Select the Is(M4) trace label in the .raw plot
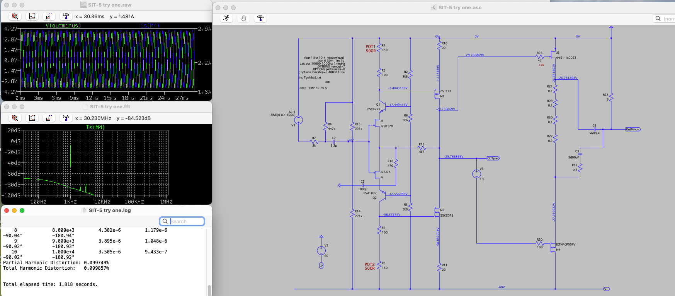The height and width of the screenshot is (296, 675). tap(150, 26)
